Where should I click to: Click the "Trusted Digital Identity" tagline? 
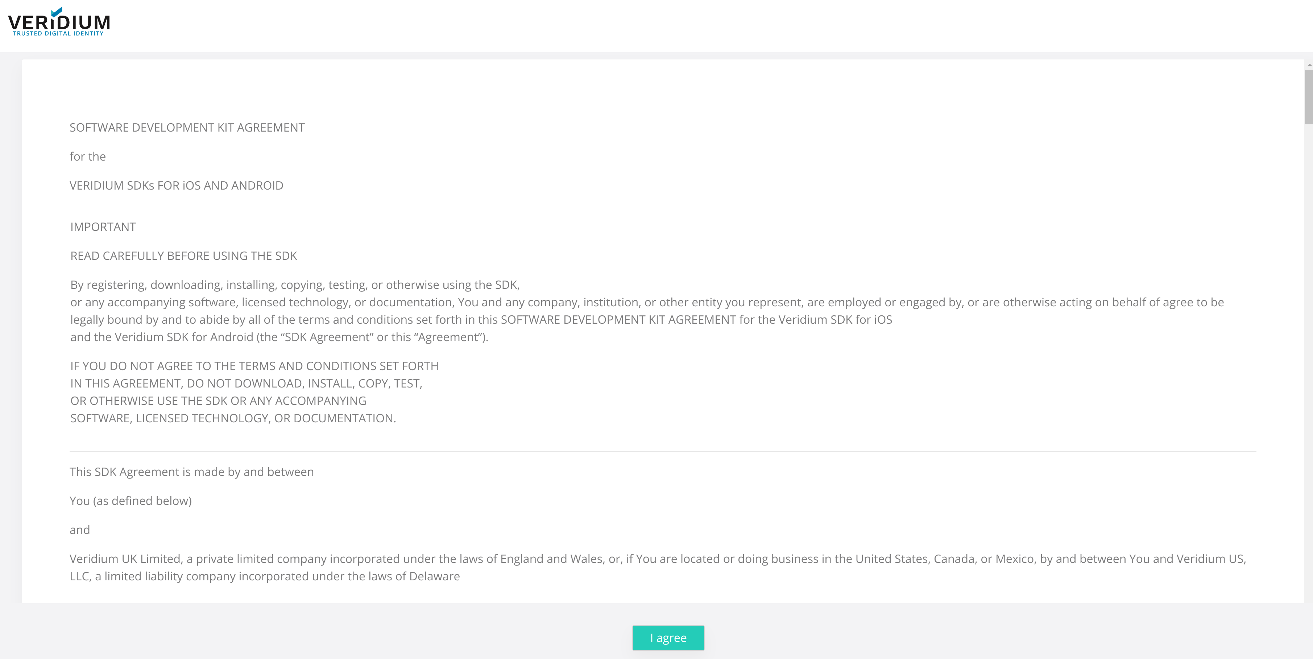(58, 34)
